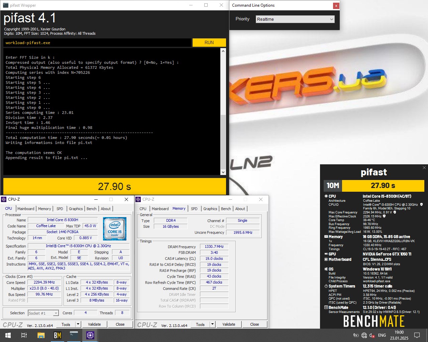This screenshot has height=342, width=428.
Task: Click the right CPU-Z window title icon
Action: pyautogui.click(x=138, y=199)
